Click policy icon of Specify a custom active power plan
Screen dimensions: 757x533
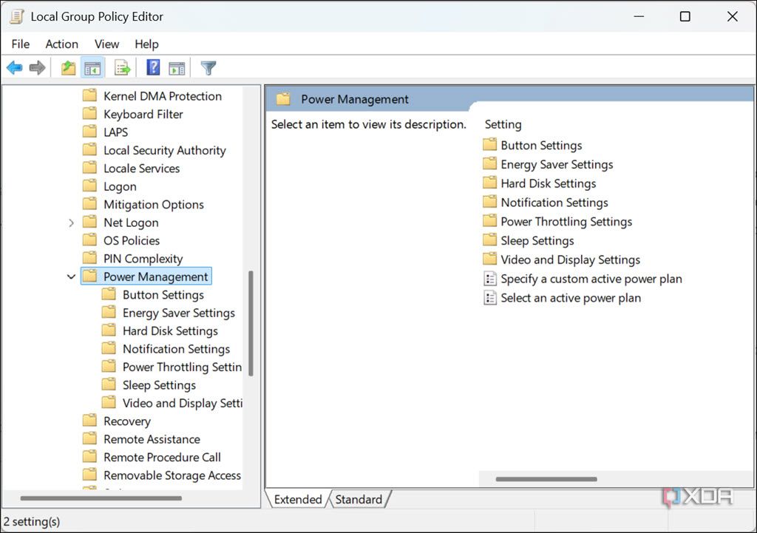tap(490, 279)
